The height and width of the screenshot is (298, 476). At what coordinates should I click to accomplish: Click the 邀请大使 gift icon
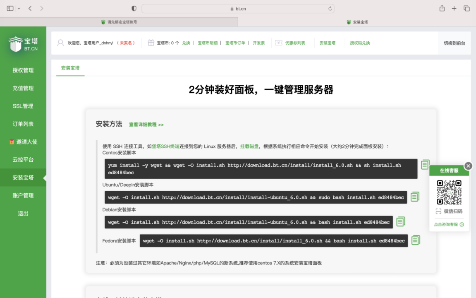12,142
